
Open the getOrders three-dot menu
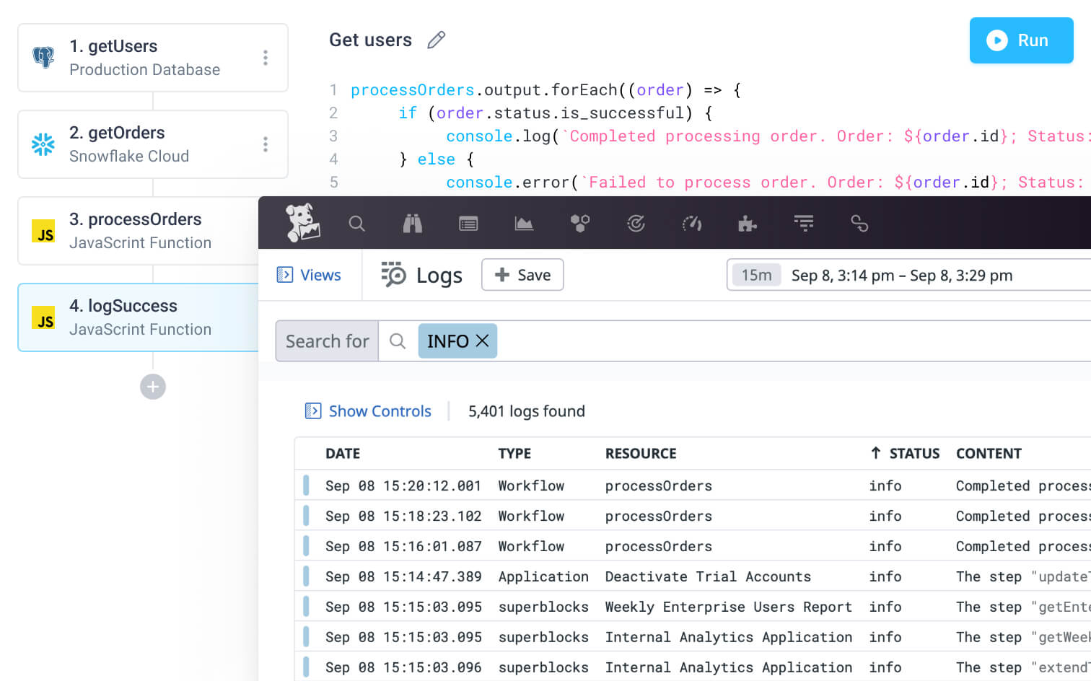pos(266,144)
